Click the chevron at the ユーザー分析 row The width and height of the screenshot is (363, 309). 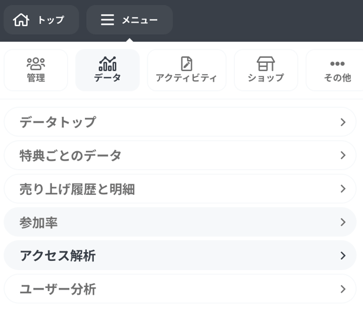click(342, 289)
